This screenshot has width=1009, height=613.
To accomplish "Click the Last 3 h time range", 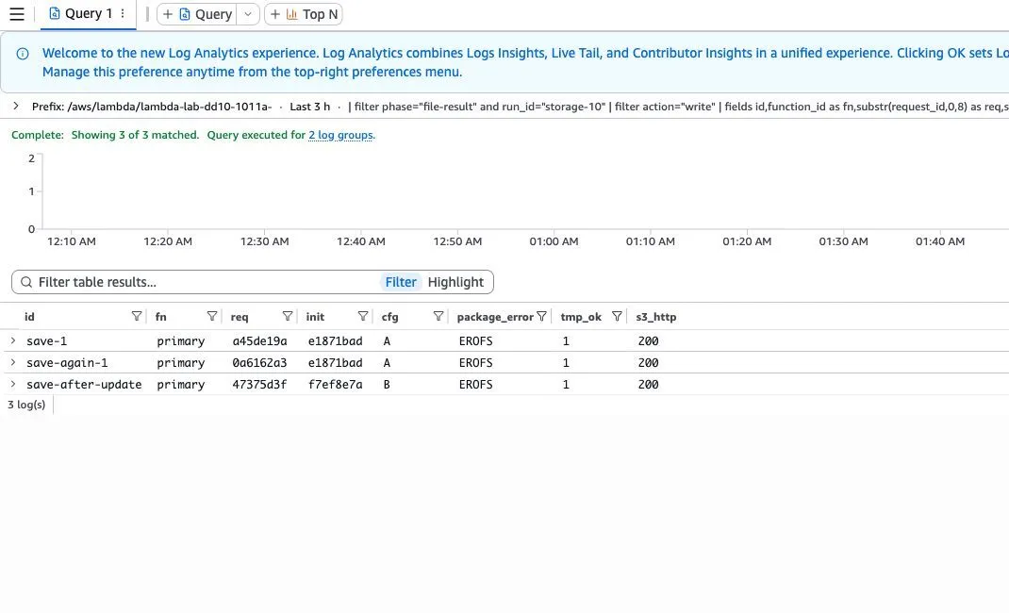I will click(309, 107).
